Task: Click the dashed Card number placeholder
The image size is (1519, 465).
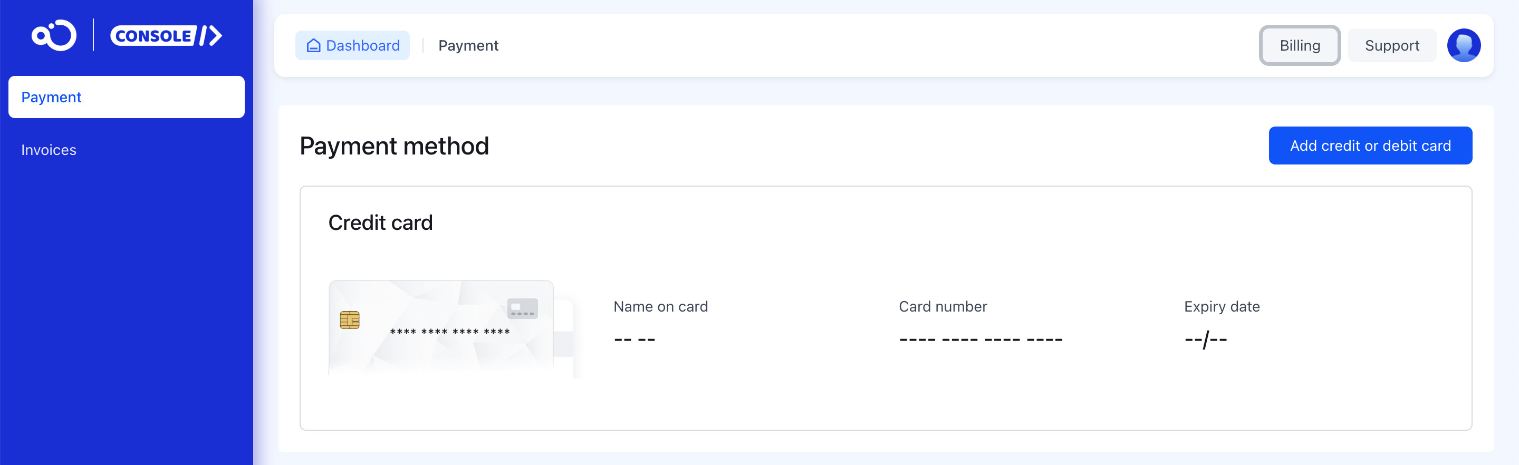Action: tap(980, 340)
